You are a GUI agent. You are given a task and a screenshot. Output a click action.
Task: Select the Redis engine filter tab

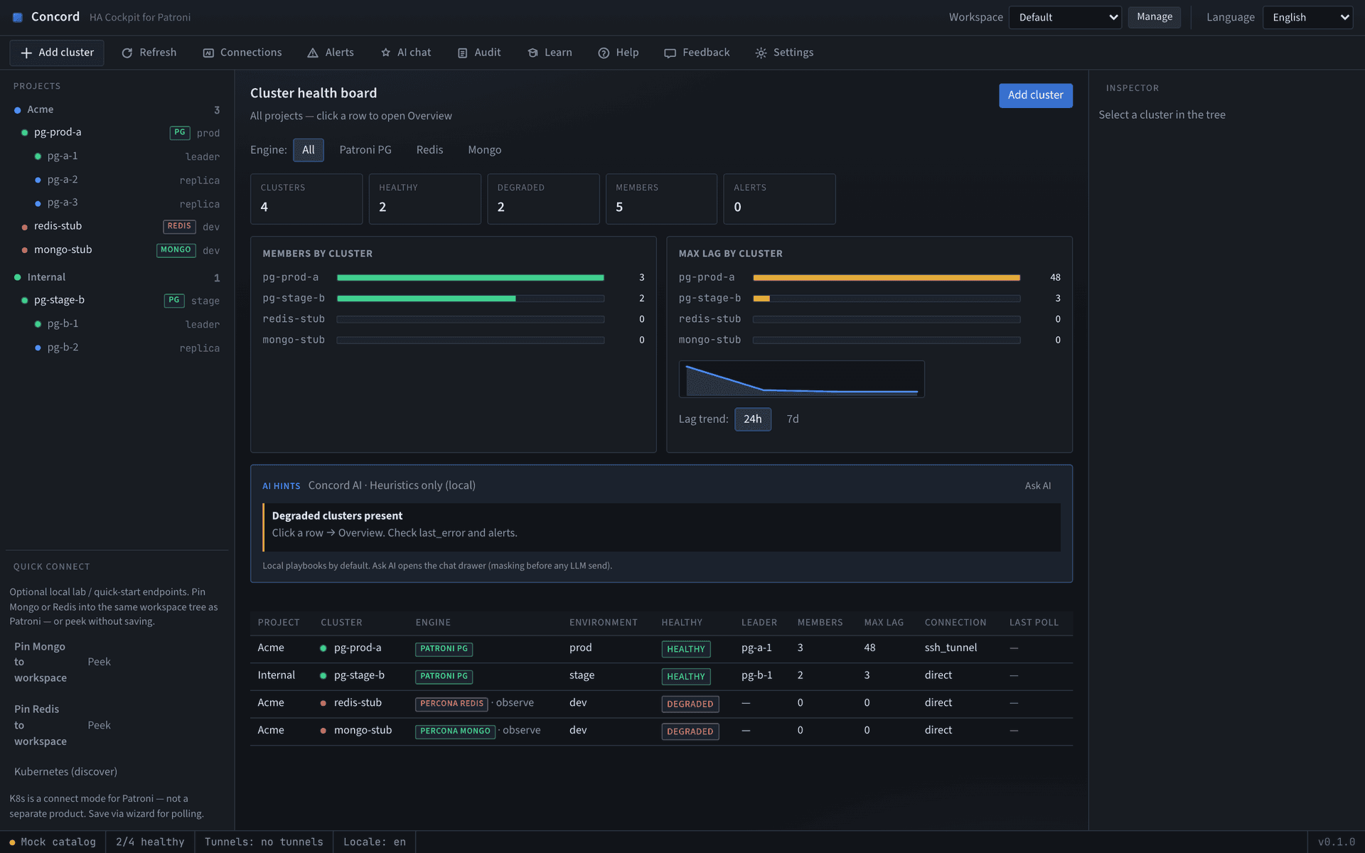[x=429, y=150]
